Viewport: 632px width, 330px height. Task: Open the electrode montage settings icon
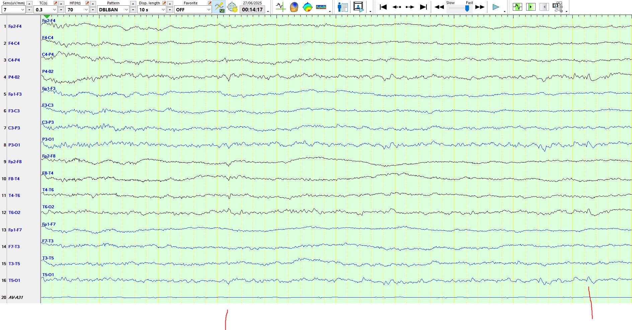point(232,7)
